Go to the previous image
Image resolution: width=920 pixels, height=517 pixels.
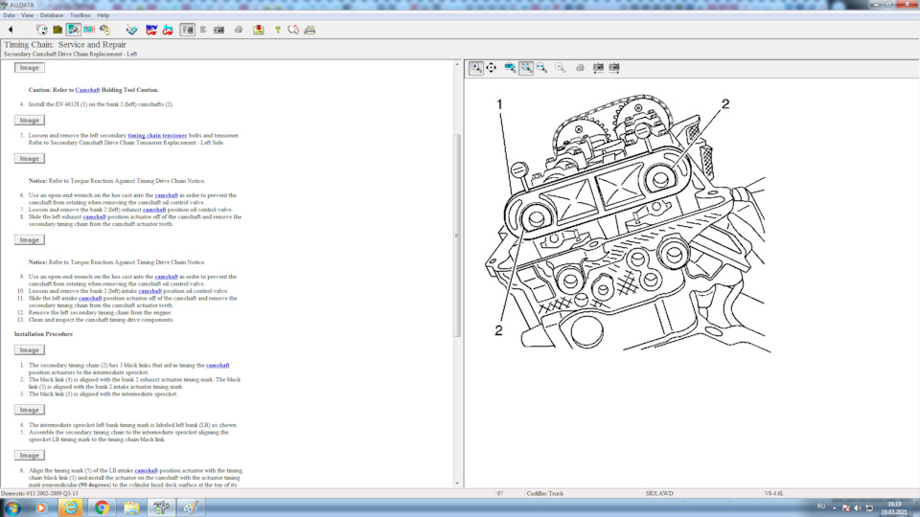tap(598, 68)
